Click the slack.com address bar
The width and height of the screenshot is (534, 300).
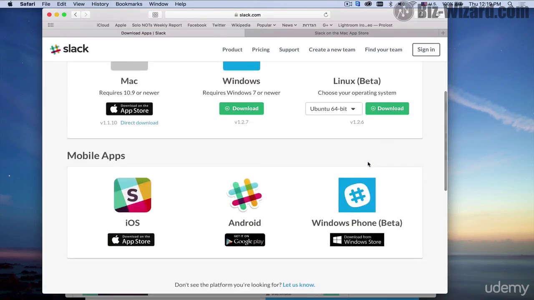coord(248,15)
